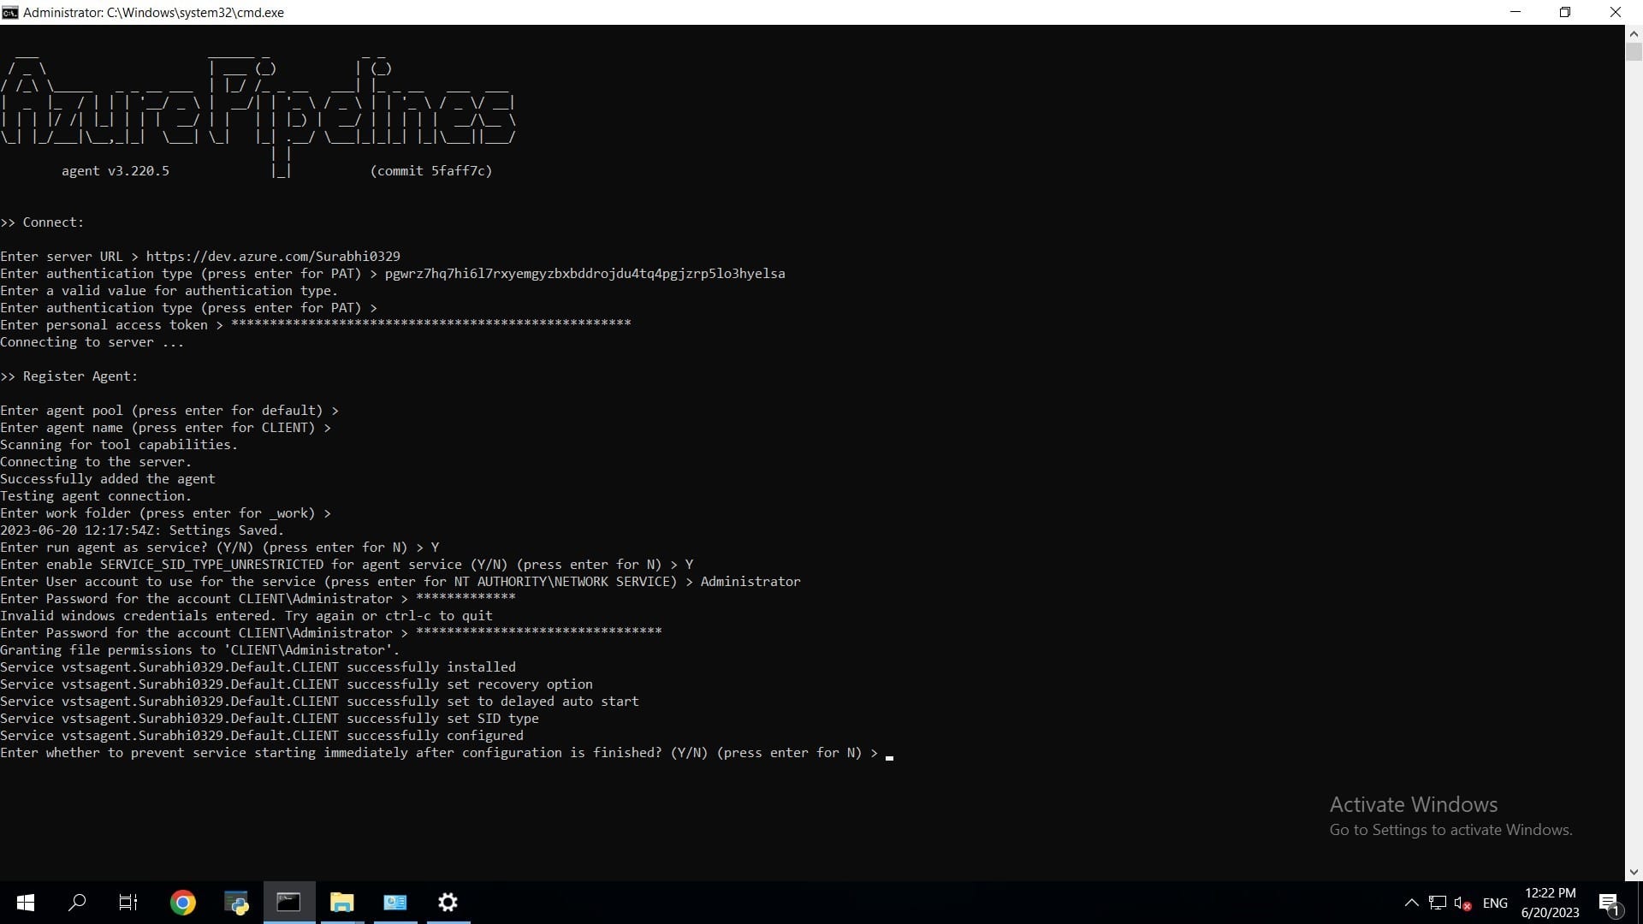Image resolution: width=1643 pixels, height=924 pixels.
Task: Open File Explorer from the taskbar
Action: [x=341, y=903]
